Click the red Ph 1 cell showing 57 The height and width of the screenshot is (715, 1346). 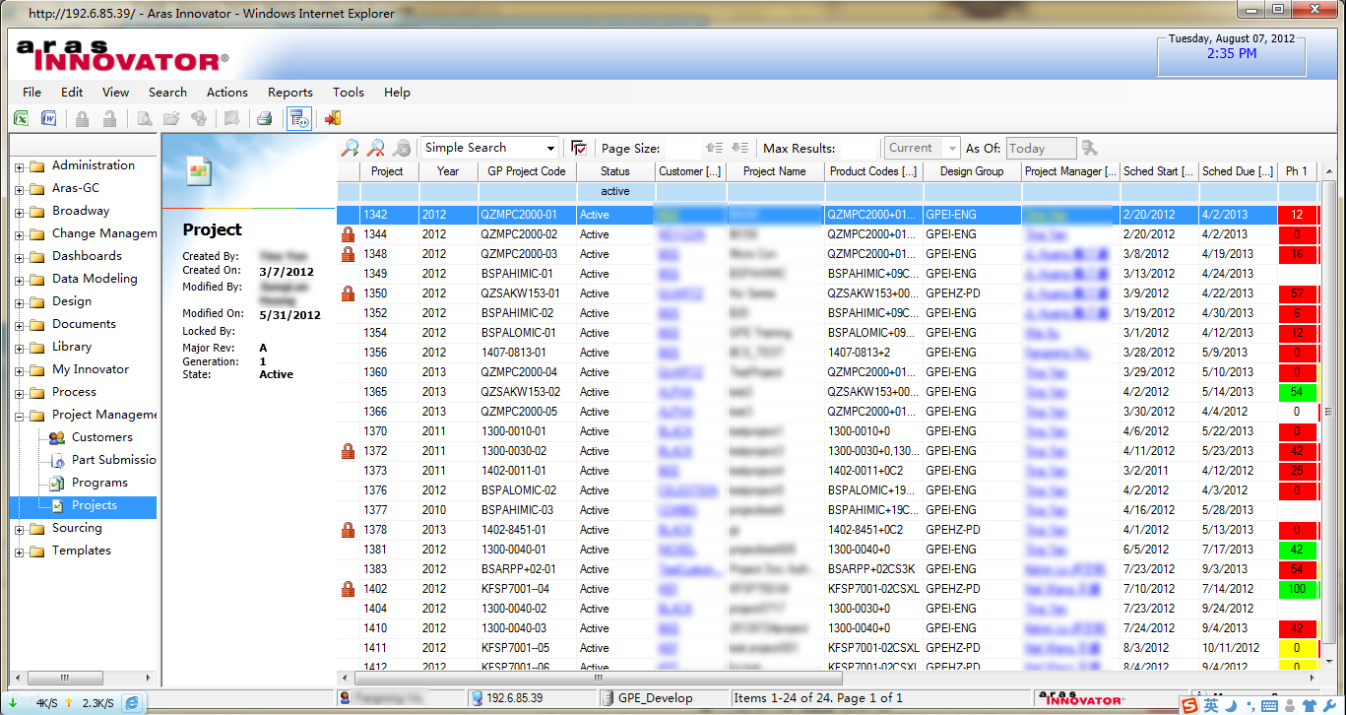tap(1297, 293)
